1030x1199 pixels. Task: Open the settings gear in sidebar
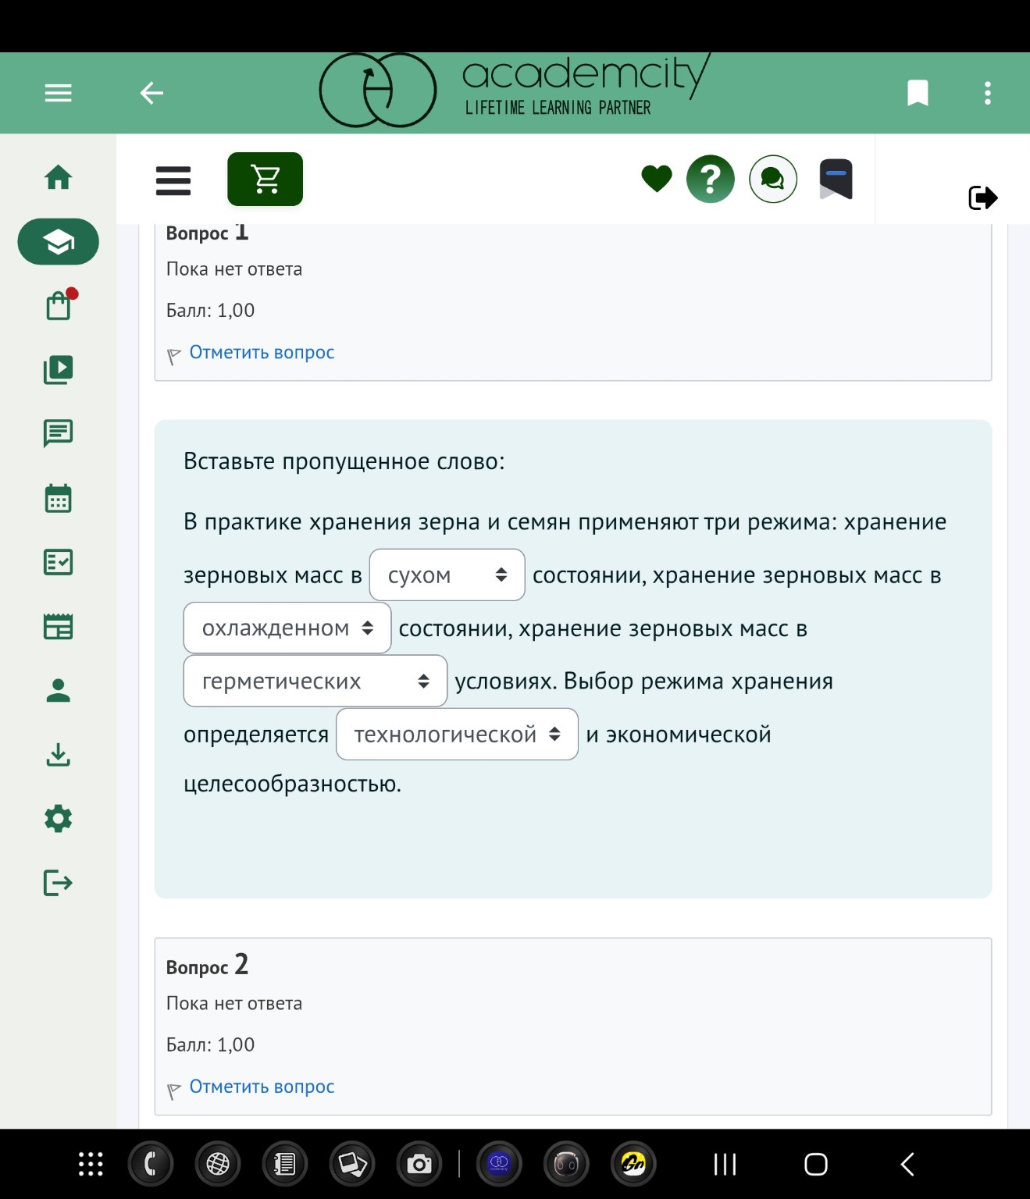point(58,819)
